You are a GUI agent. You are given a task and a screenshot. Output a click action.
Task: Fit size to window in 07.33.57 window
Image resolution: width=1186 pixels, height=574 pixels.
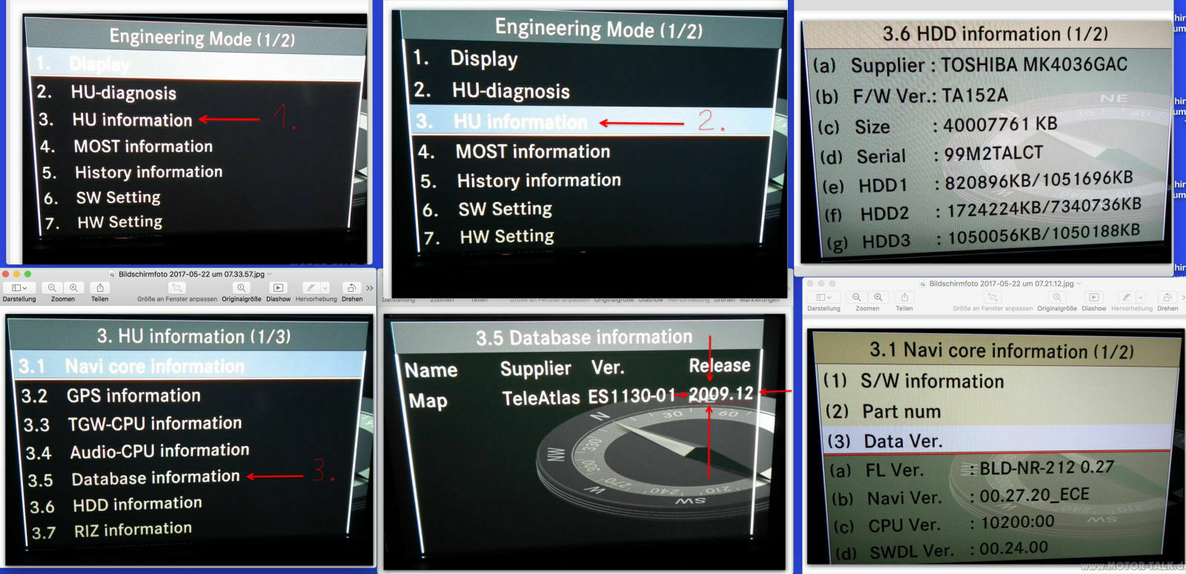click(x=176, y=287)
